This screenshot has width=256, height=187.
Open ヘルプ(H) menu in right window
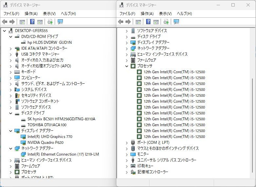pyautogui.click(x=184, y=14)
